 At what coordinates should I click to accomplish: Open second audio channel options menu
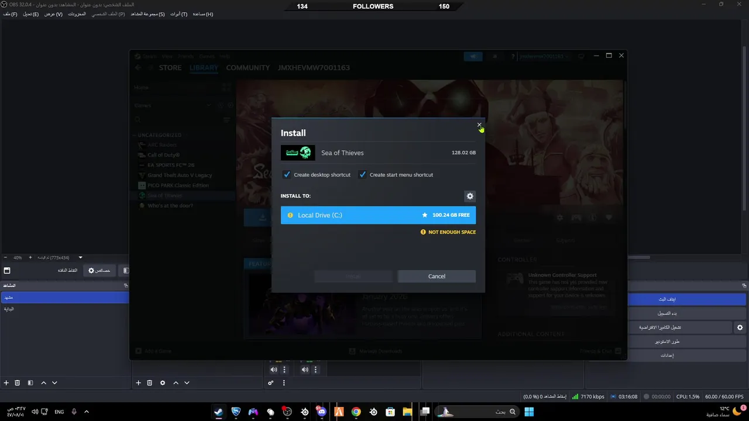click(315, 370)
